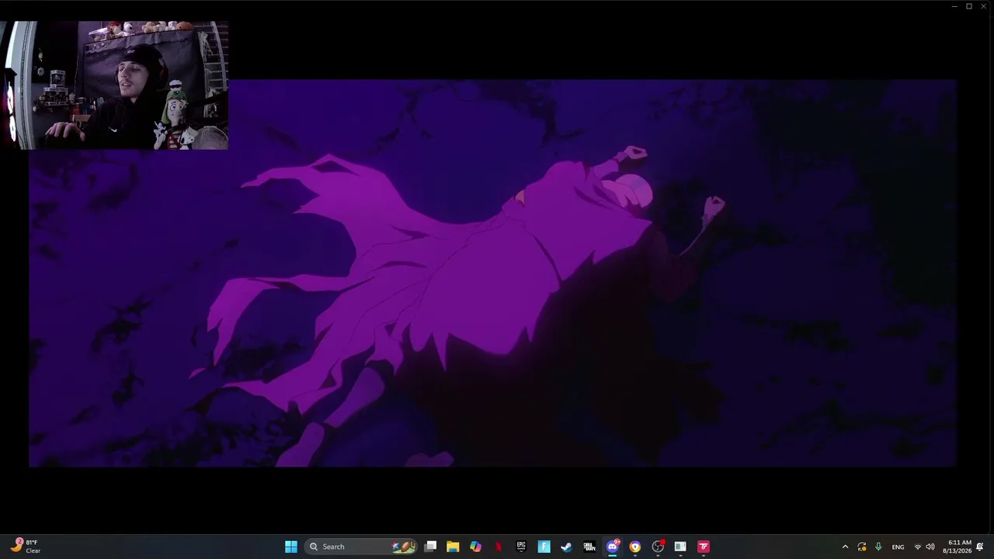Viewport: 994px width, 559px height.
Task: Open the notifications bell icon
Action: 980,547
